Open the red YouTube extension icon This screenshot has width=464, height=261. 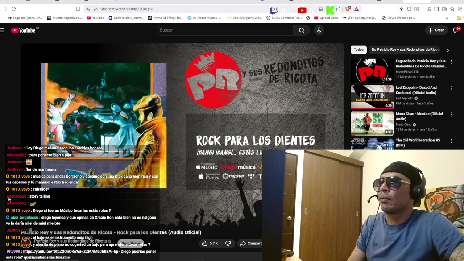tap(302, 10)
